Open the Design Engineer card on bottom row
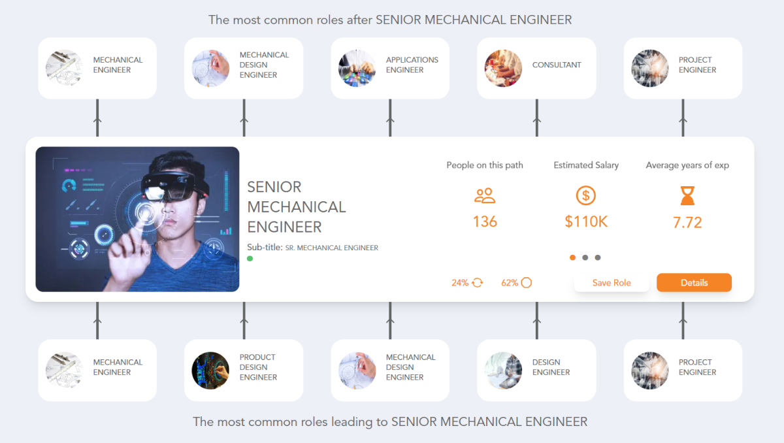784x443 pixels. tap(536, 370)
